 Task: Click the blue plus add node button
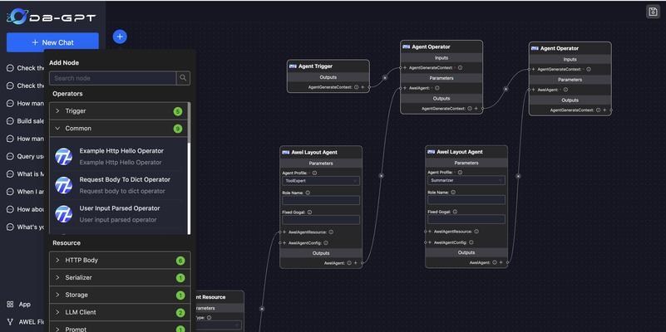[x=120, y=37]
